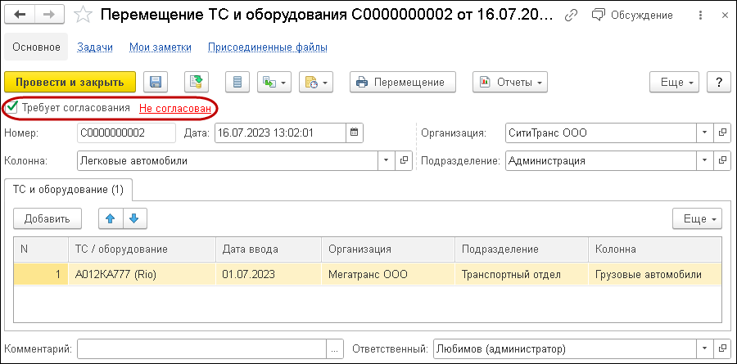This screenshot has width=737, height=364.
Task: Add document to favorites with star icon
Action: tap(84, 15)
